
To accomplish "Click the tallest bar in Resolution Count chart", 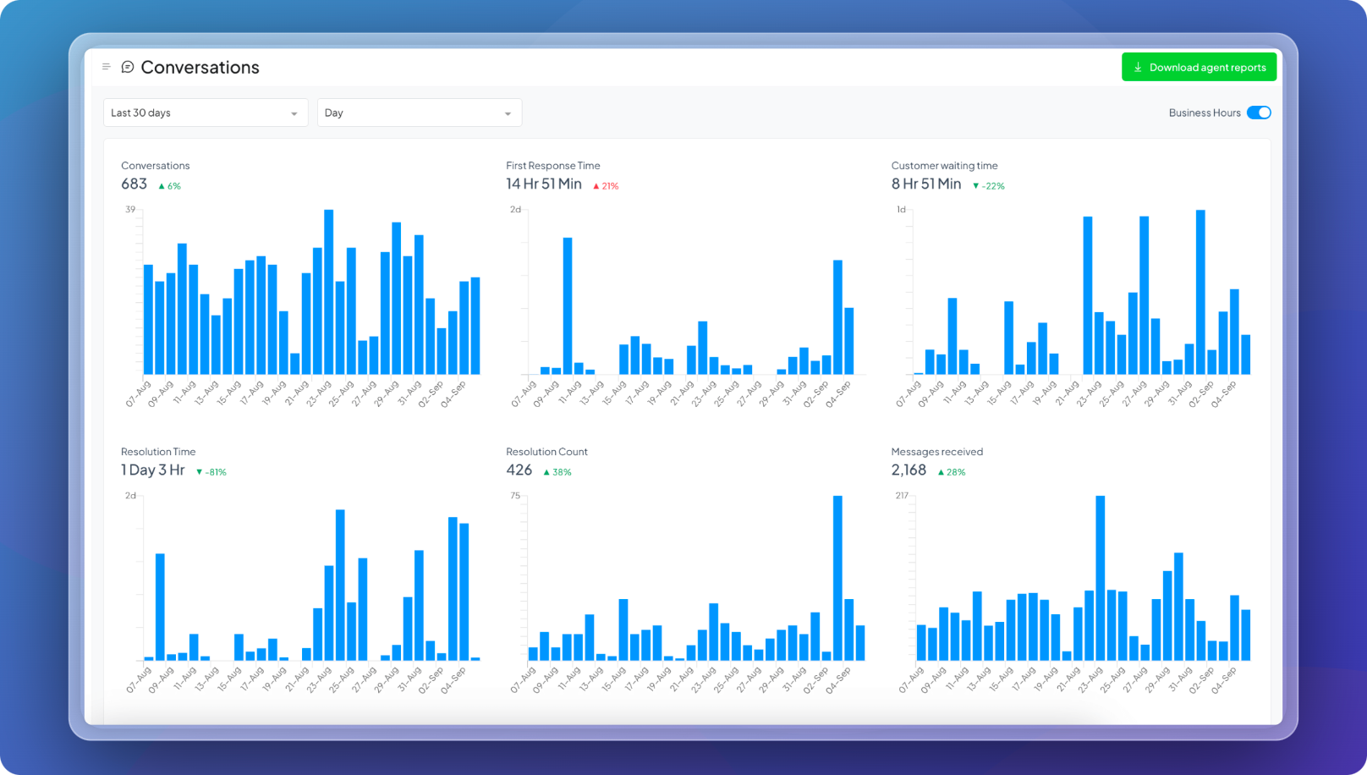I will (x=837, y=578).
